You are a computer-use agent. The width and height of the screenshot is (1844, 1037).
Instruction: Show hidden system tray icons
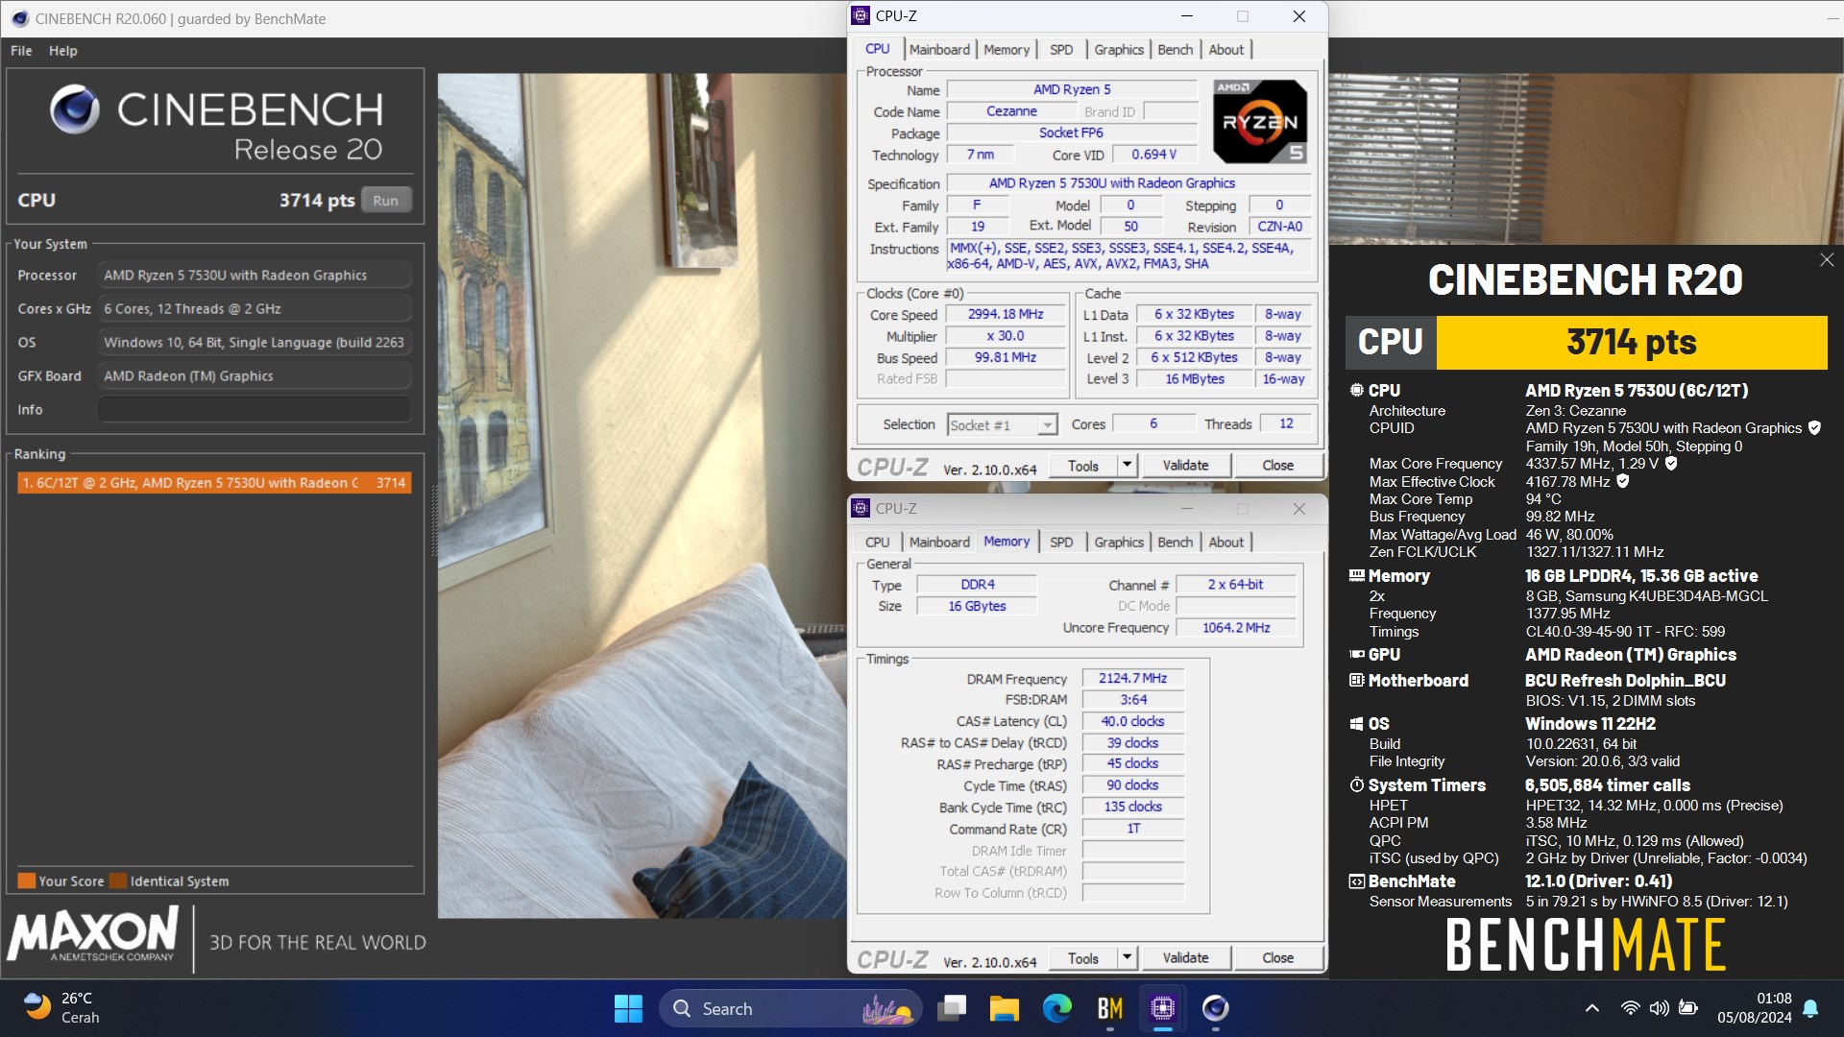1591,1008
